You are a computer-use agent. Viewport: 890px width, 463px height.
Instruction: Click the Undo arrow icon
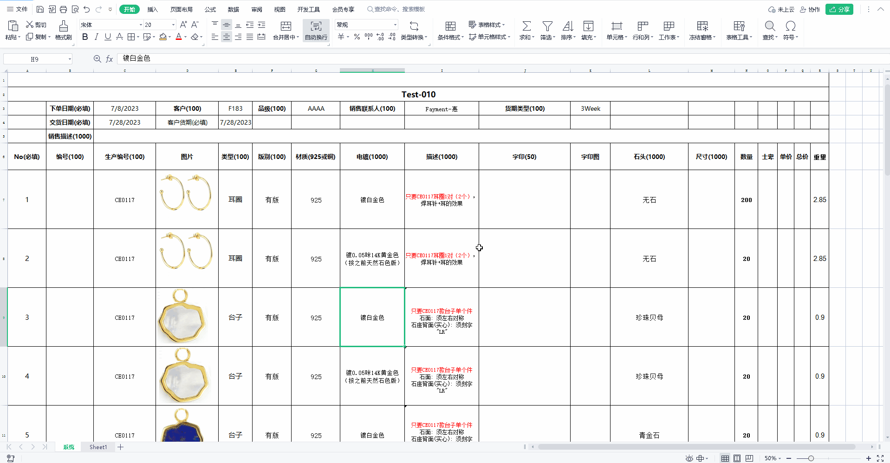point(87,9)
